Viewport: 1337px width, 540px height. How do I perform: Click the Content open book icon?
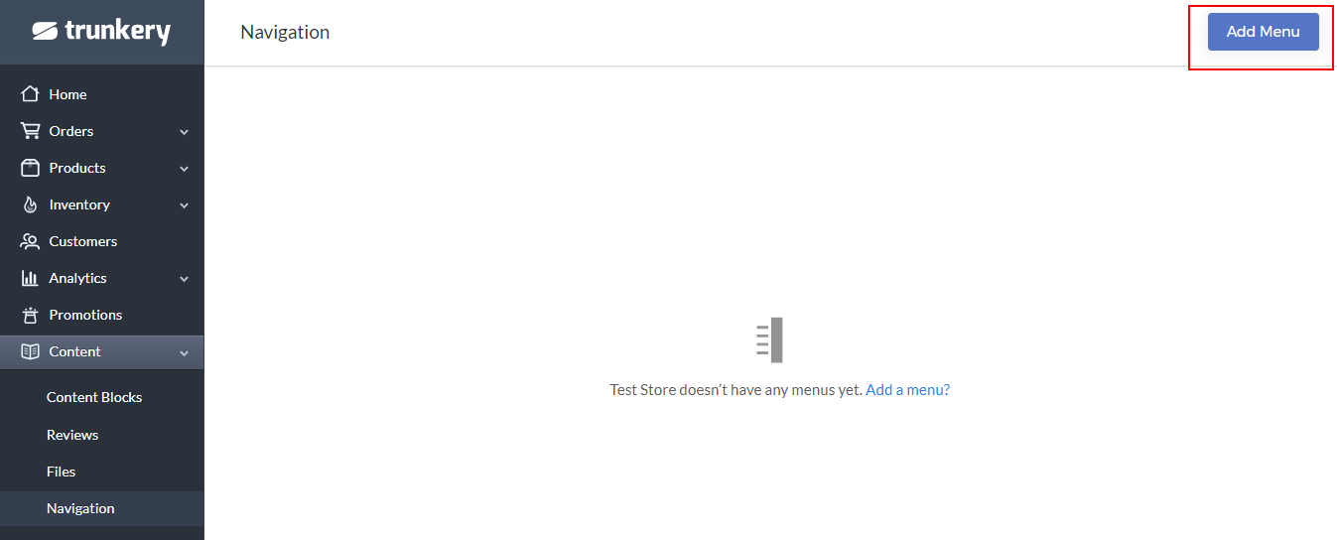pos(30,351)
